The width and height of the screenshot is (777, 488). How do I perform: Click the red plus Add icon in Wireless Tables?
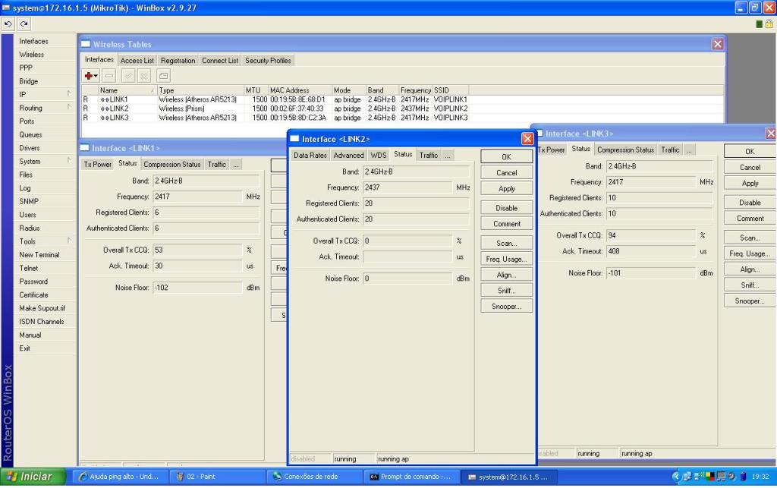click(x=91, y=76)
